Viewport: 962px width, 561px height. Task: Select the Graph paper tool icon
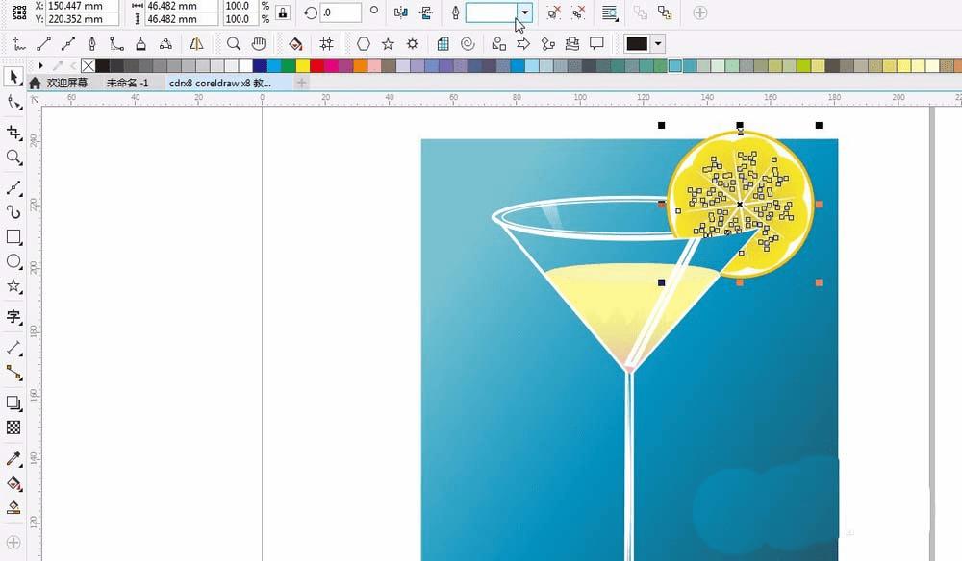pyautogui.click(x=443, y=43)
